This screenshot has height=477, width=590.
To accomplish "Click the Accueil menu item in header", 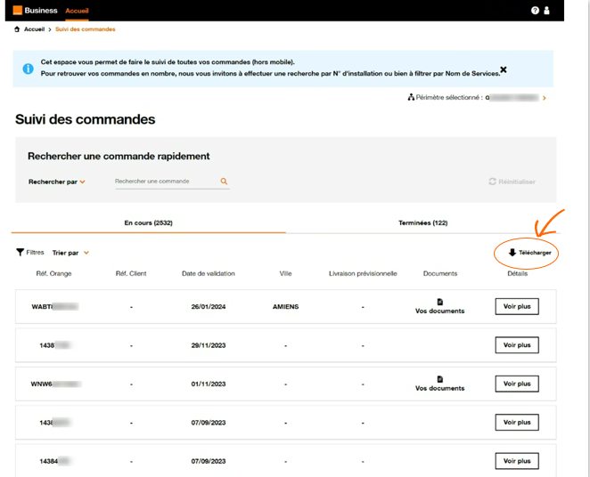I will click(77, 11).
